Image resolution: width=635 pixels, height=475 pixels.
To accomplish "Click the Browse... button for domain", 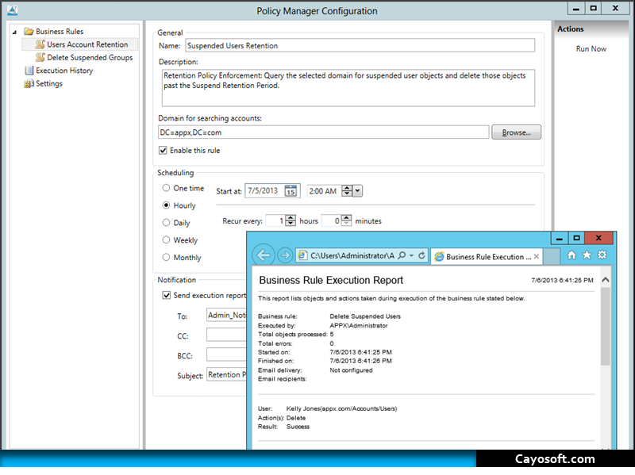I will coord(517,132).
